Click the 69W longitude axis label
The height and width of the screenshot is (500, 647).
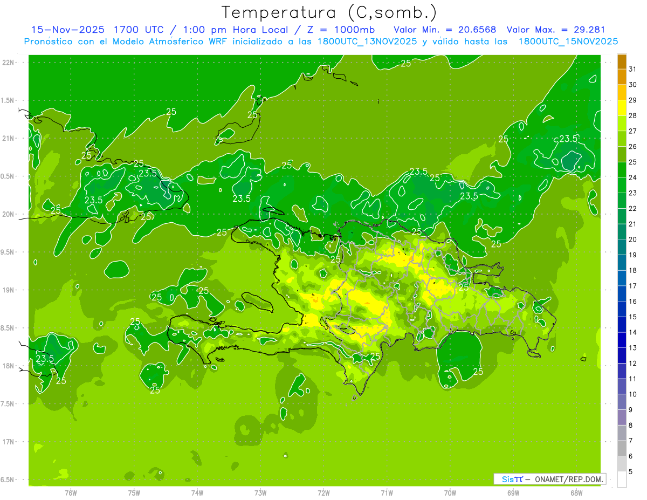tap(513, 492)
